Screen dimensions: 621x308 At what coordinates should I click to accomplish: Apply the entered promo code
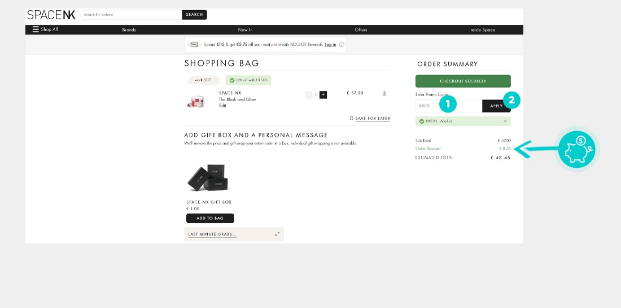pos(496,106)
